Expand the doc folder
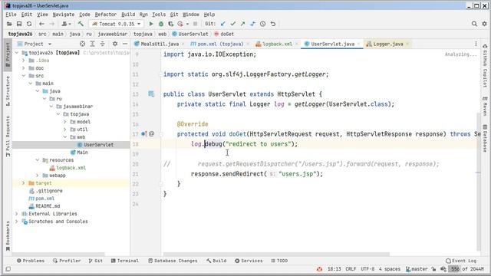Screen dimensions: 491x276 [x=24, y=68]
